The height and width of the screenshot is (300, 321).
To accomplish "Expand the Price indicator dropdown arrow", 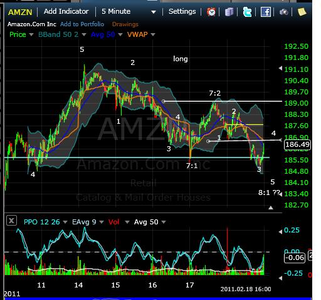I will pos(31,34).
